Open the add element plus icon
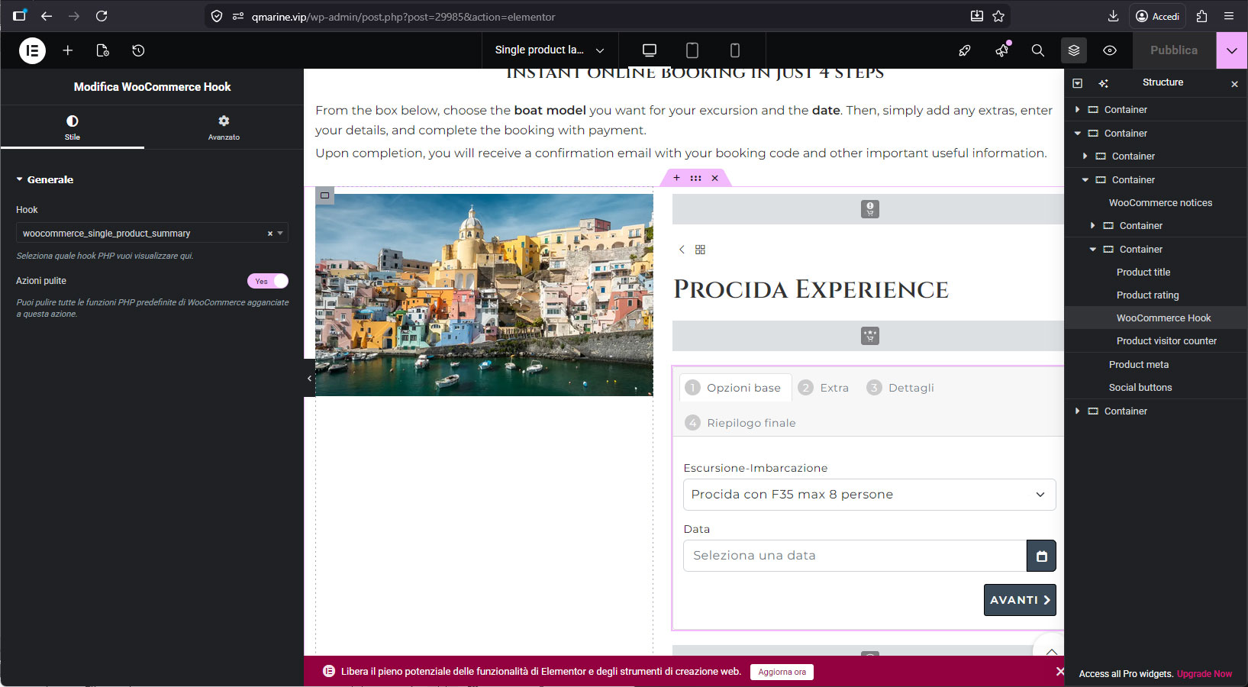The width and height of the screenshot is (1248, 687). pyautogui.click(x=68, y=50)
